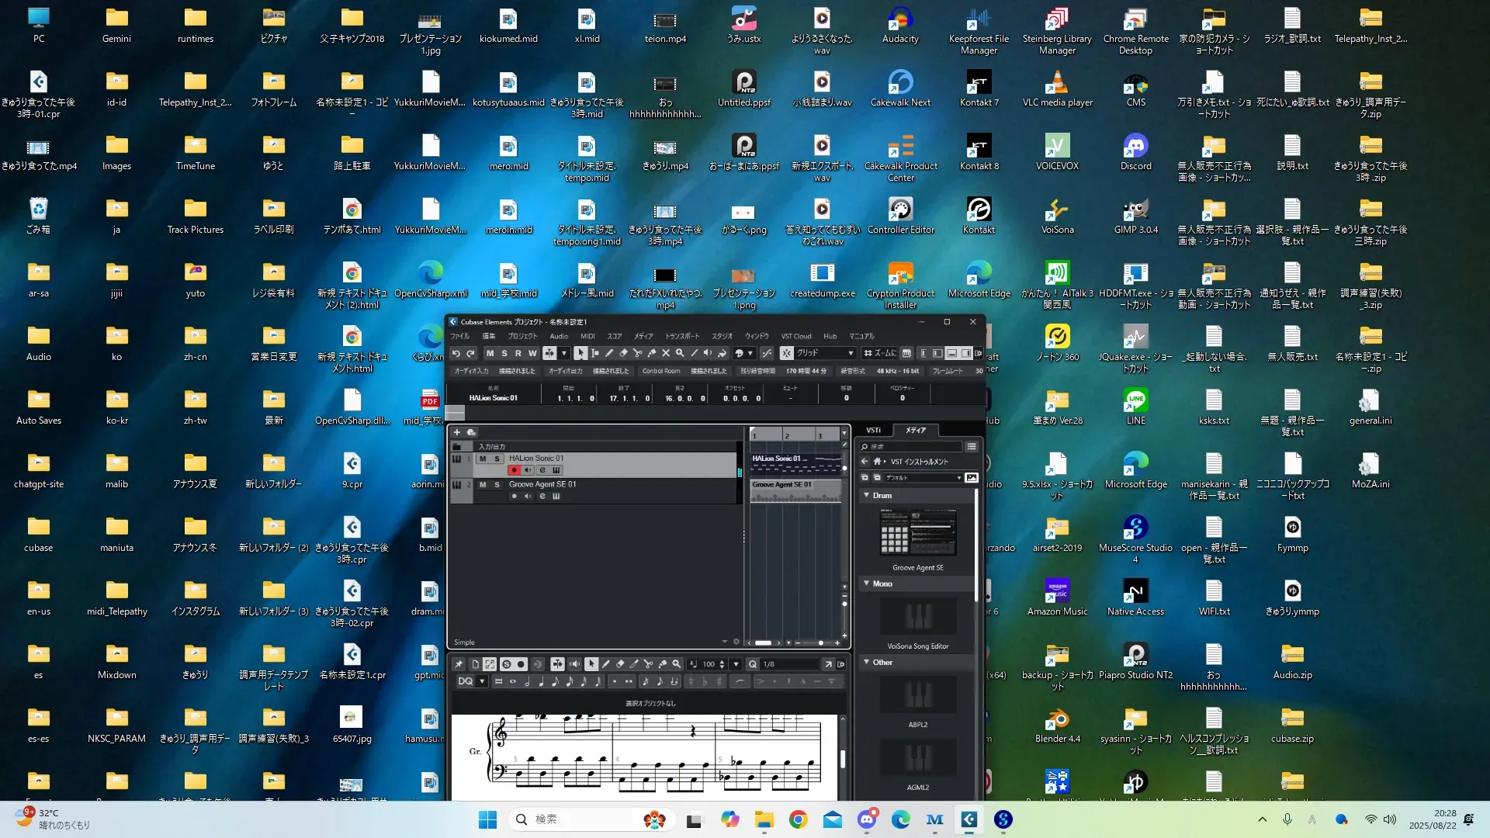
Task: Click the Add Track plus icon
Action: tap(457, 432)
